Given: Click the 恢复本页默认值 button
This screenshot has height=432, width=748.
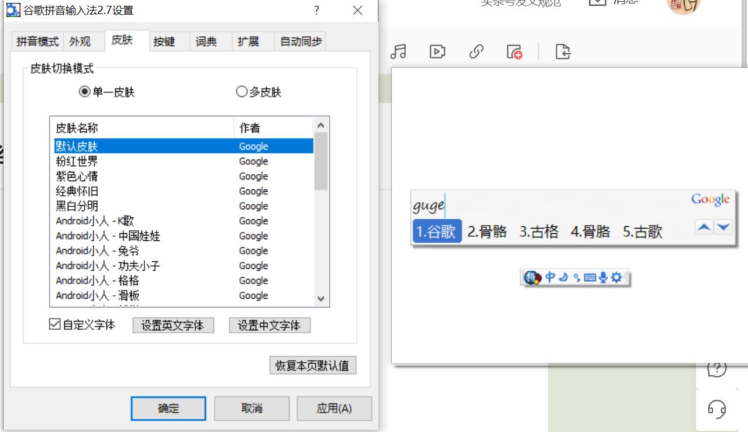Looking at the screenshot, I should pos(312,365).
